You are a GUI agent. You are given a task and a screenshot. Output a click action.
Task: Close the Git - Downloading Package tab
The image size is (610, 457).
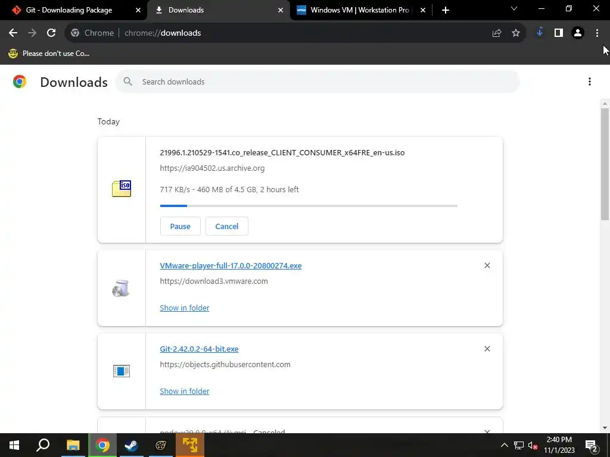[x=138, y=10]
